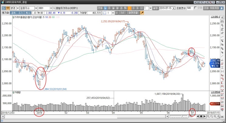
Task: Toggle the highlighted 1-month period button
Action: [129, 8]
